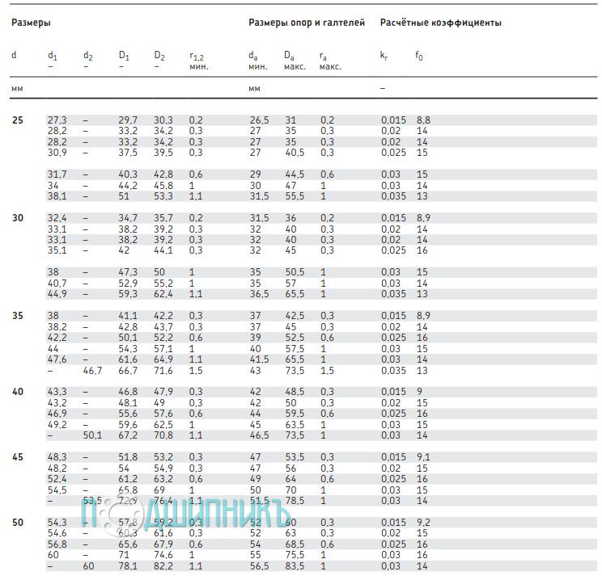Select the r1,2 мин. column header
This screenshot has width=602, height=580.
click(199, 61)
